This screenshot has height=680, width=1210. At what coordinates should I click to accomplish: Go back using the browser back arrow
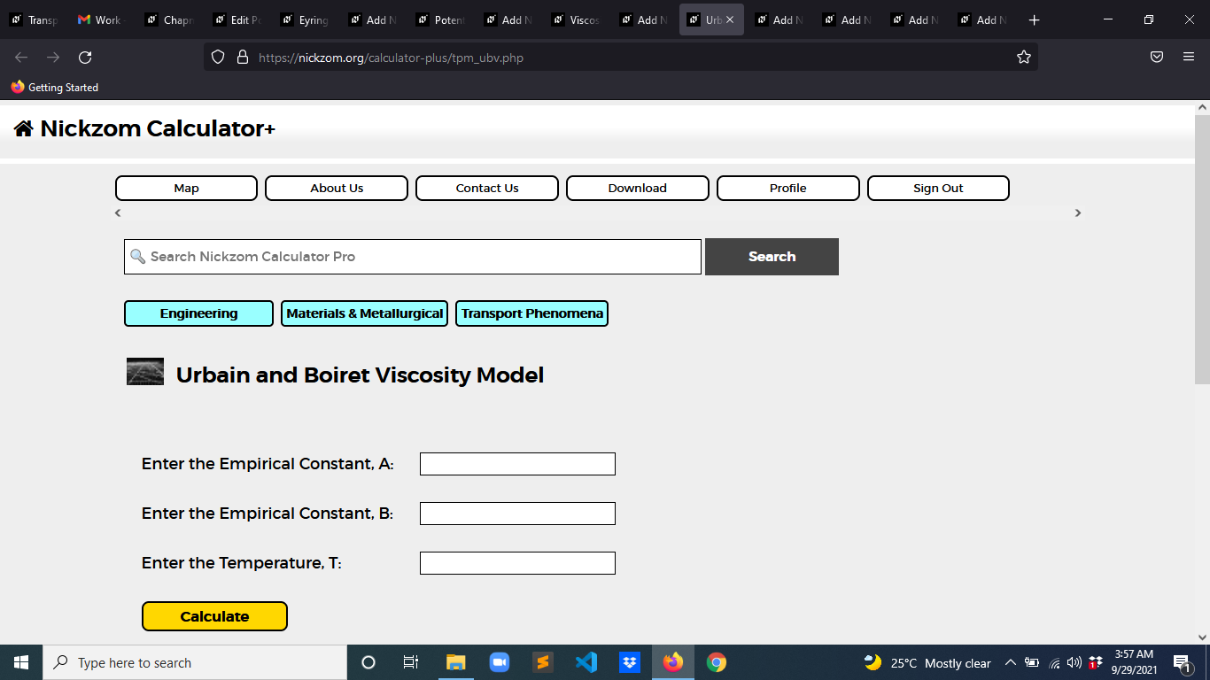tap(21, 58)
